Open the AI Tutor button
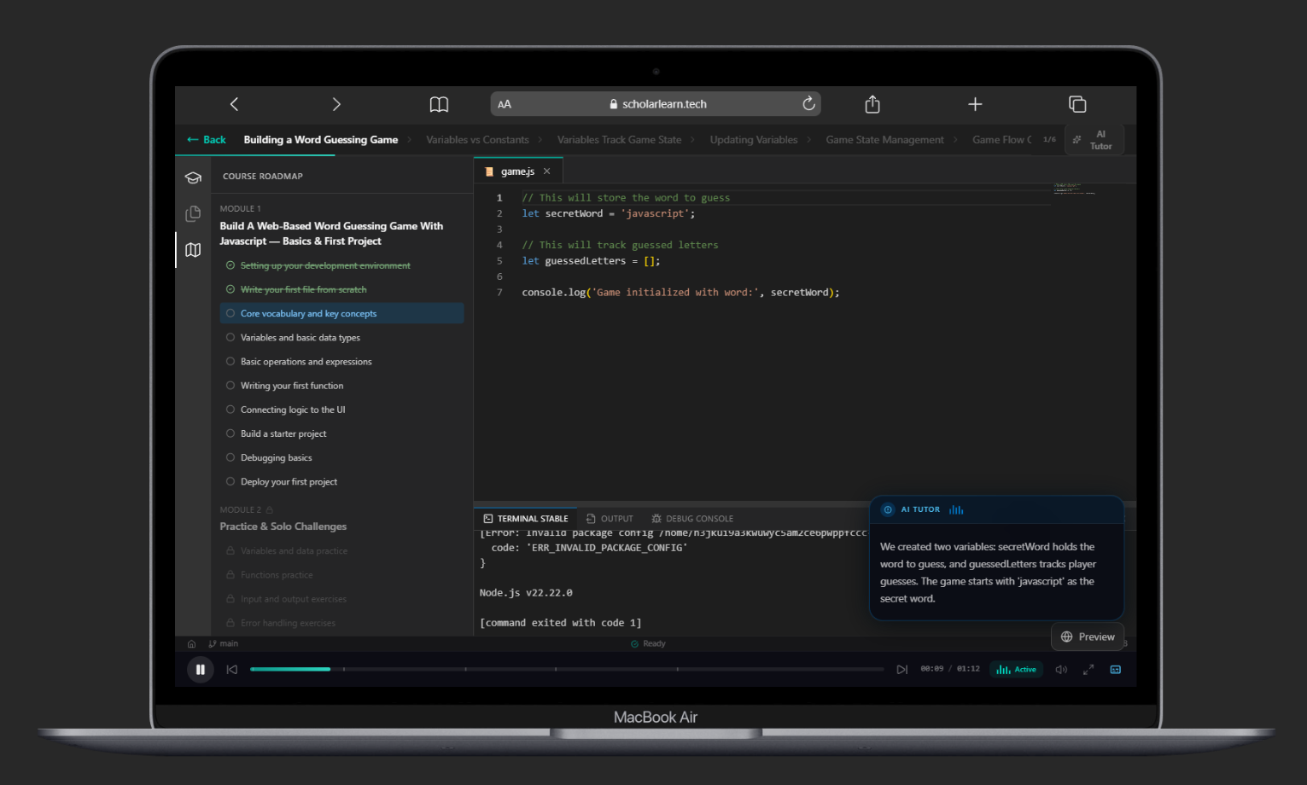 coord(1094,140)
